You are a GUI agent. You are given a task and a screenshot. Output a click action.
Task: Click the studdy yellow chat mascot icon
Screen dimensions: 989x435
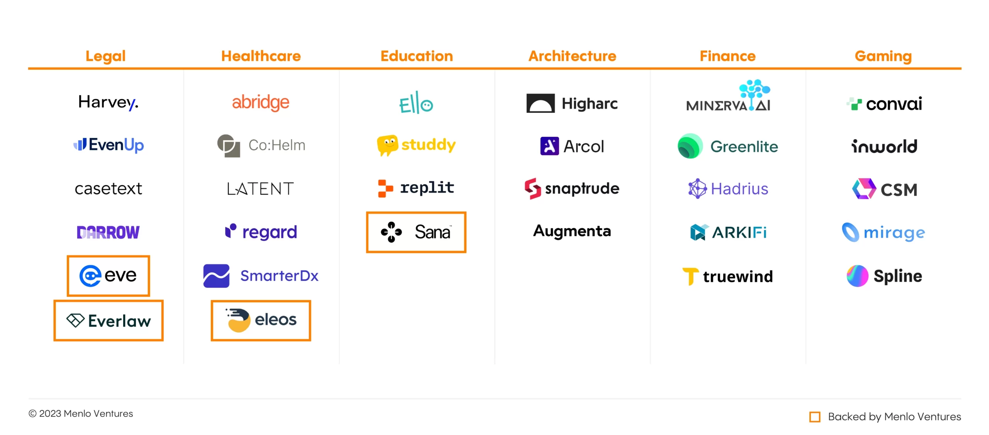click(387, 145)
